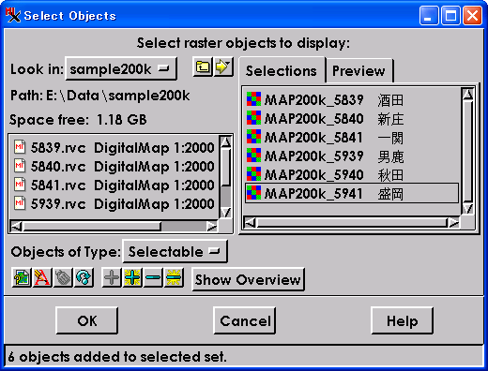The width and height of the screenshot is (488, 371).
Task: Click the 酒田 label in selections
Action: coord(390,100)
